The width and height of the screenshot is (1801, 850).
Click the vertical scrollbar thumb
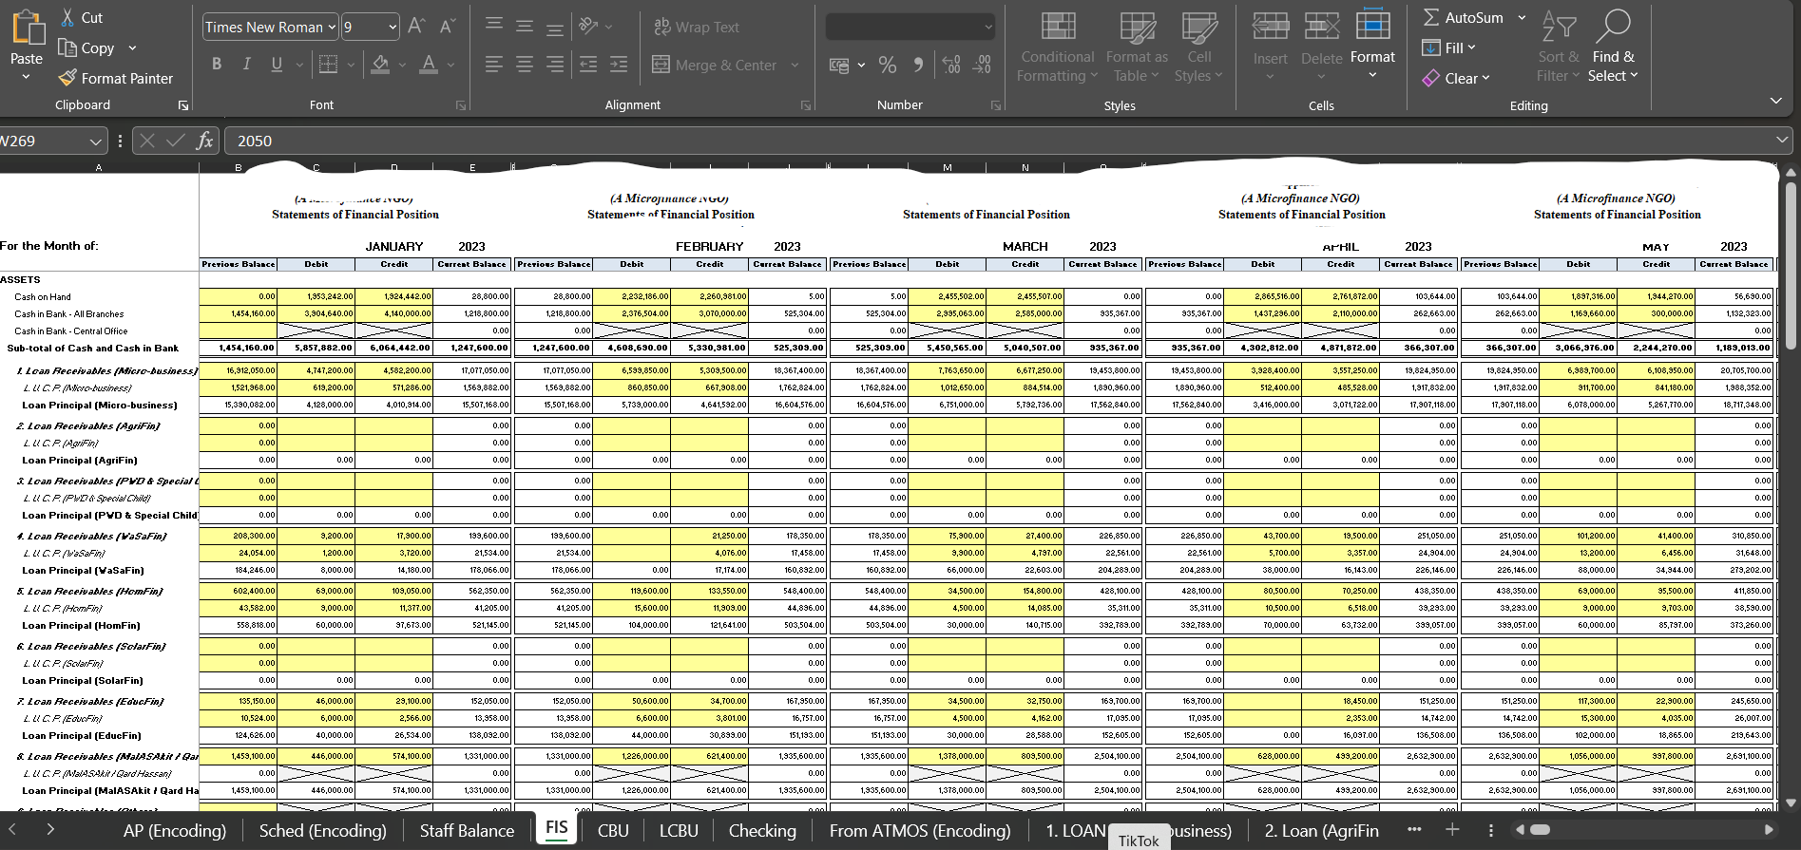1791,264
